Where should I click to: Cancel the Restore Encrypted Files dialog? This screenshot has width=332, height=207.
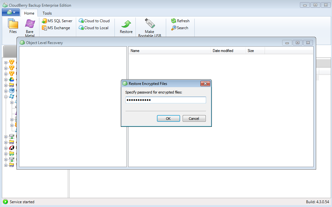click(x=194, y=119)
